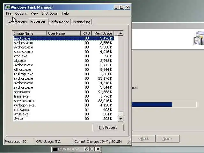Close the minimized E:\WINDOW command window

[x=98, y=149]
